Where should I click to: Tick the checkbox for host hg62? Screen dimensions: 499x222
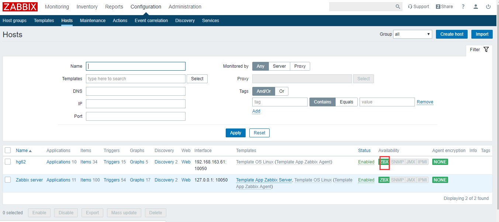click(x=8, y=162)
